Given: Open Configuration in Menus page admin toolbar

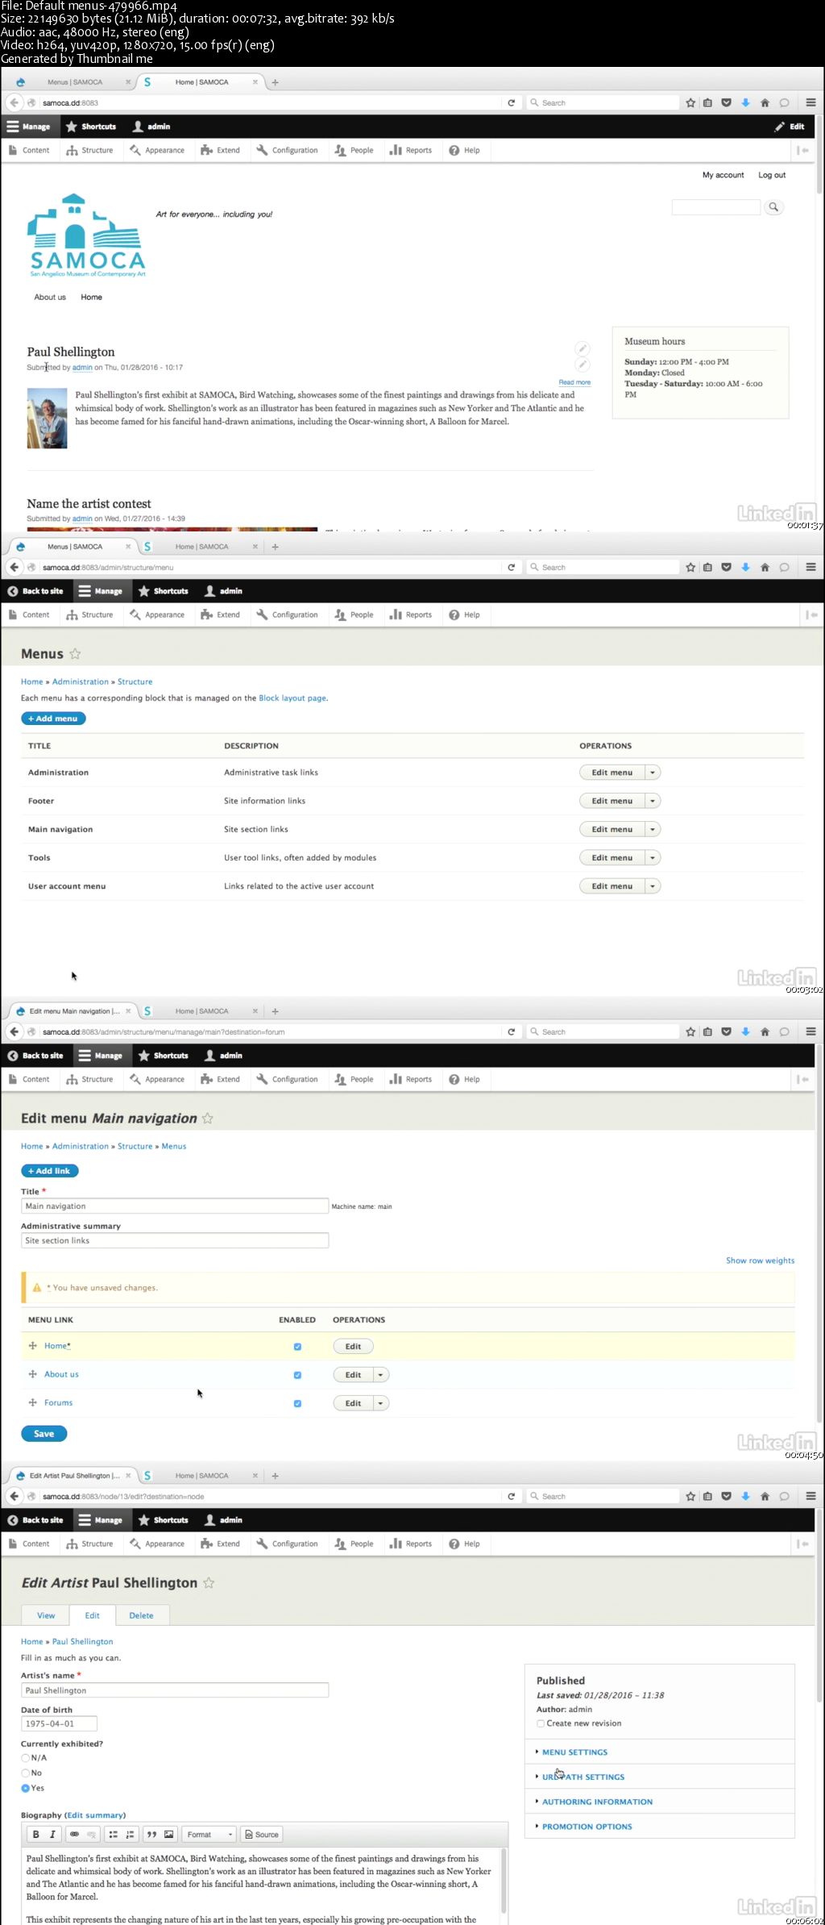Looking at the screenshot, I should [287, 615].
